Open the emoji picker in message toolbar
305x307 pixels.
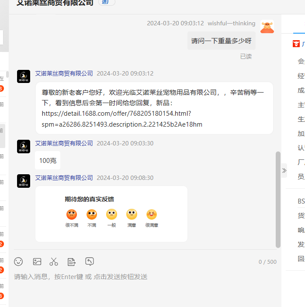18,262
